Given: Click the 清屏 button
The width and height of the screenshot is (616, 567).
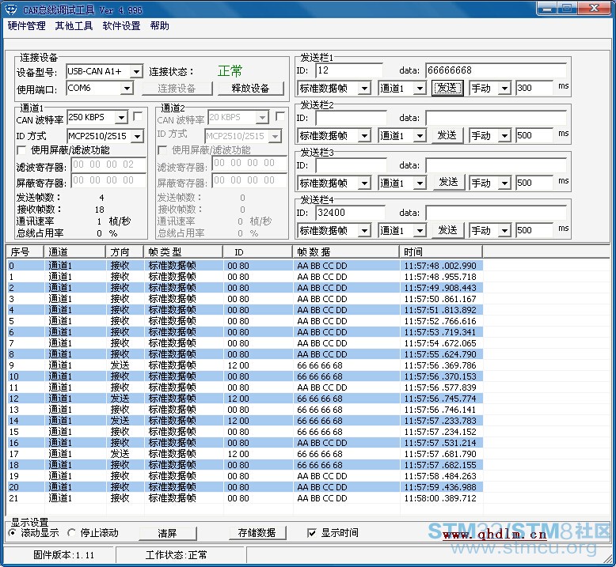Looking at the screenshot, I should pos(167,534).
